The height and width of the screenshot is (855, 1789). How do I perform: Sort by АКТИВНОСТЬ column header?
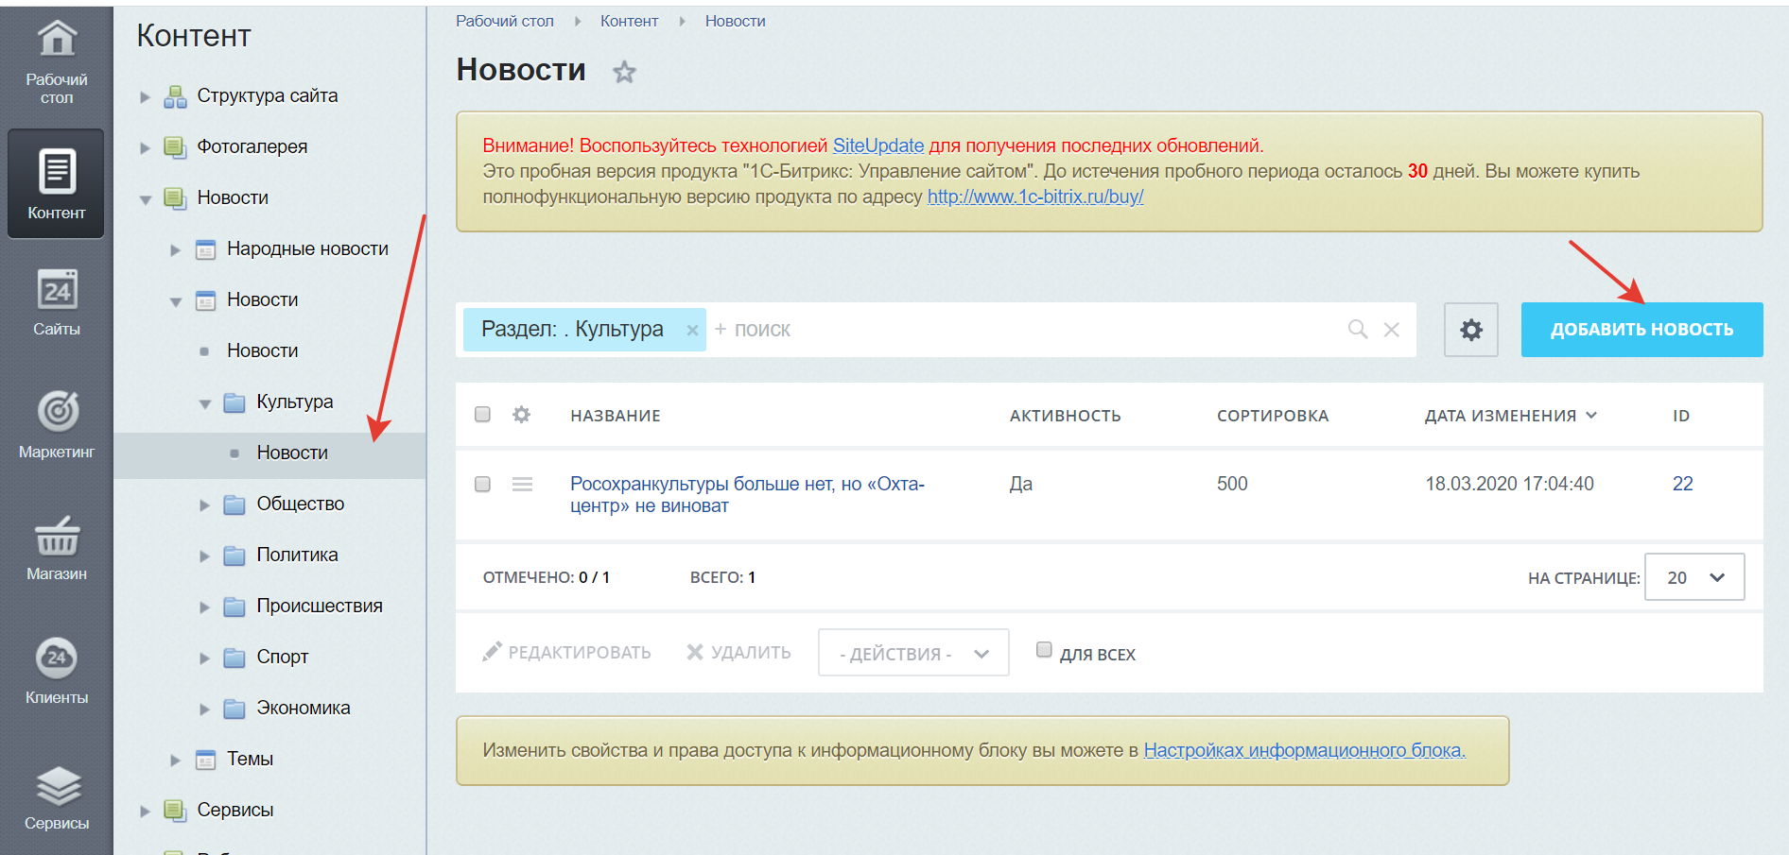point(1066,416)
